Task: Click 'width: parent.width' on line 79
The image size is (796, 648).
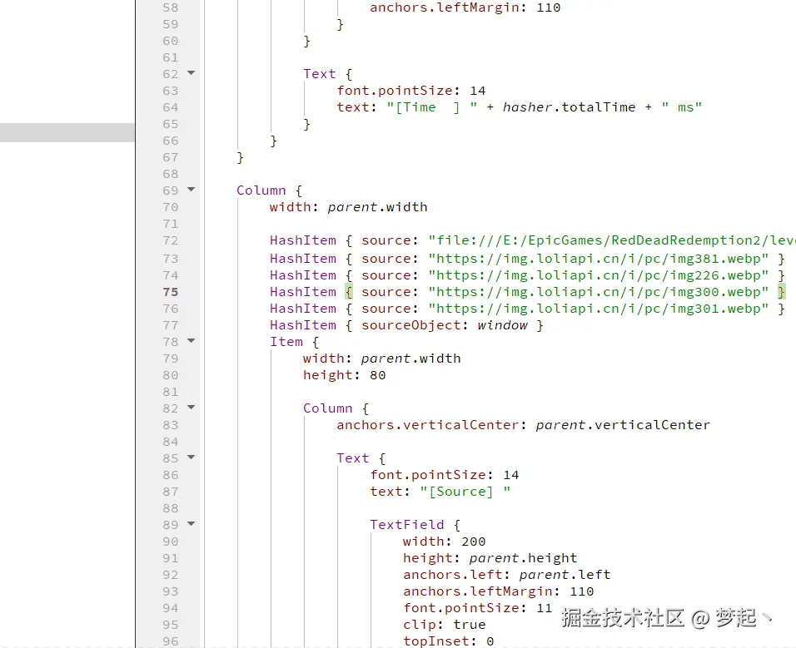Action: tap(381, 359)
